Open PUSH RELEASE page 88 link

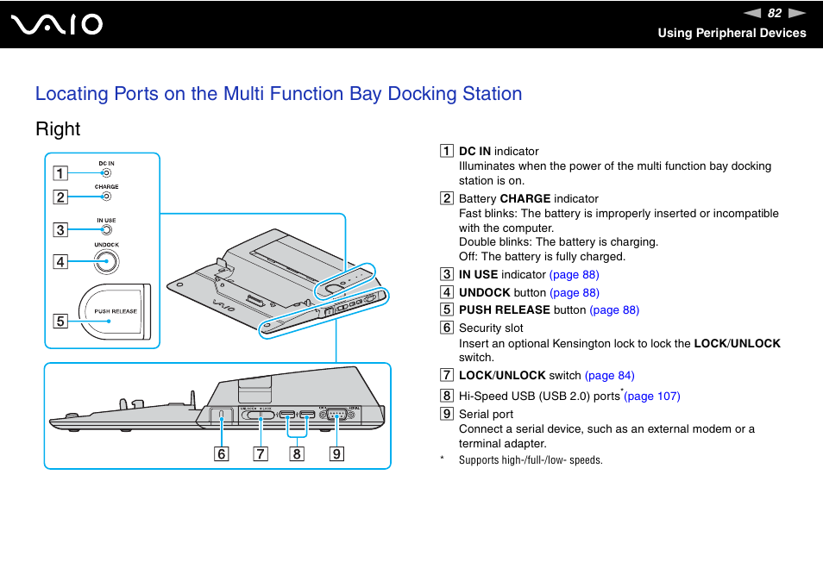click(614, 310)
